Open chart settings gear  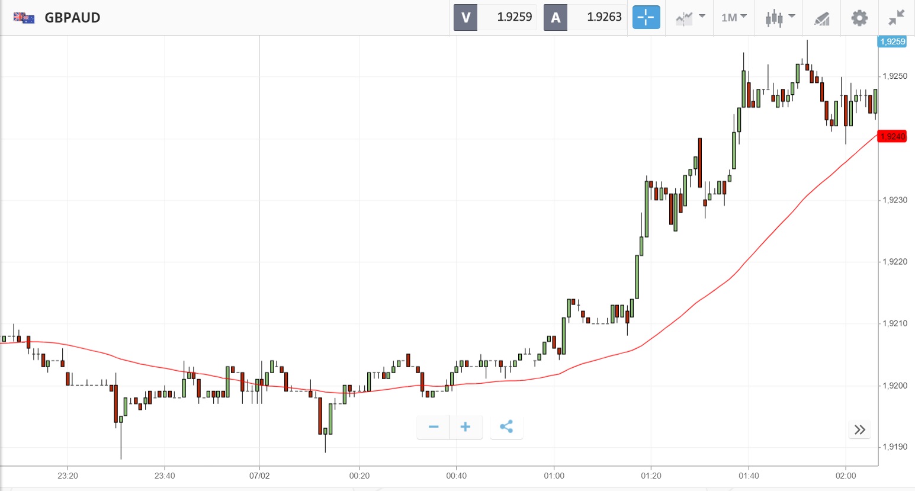pos(859,18)
